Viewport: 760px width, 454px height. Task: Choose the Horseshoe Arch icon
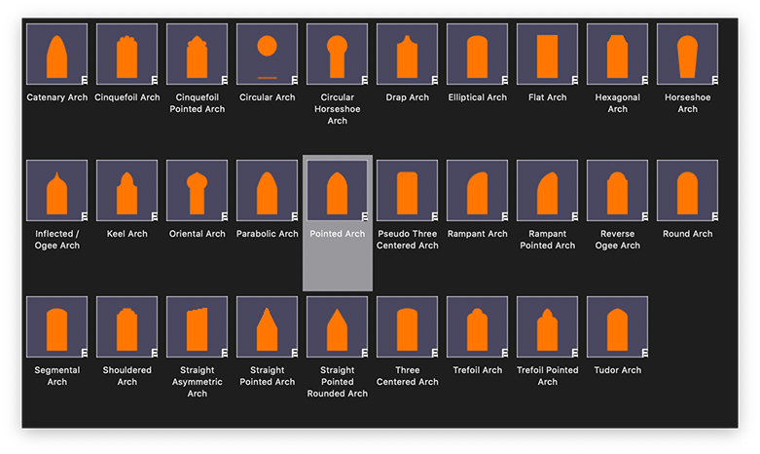687,55
